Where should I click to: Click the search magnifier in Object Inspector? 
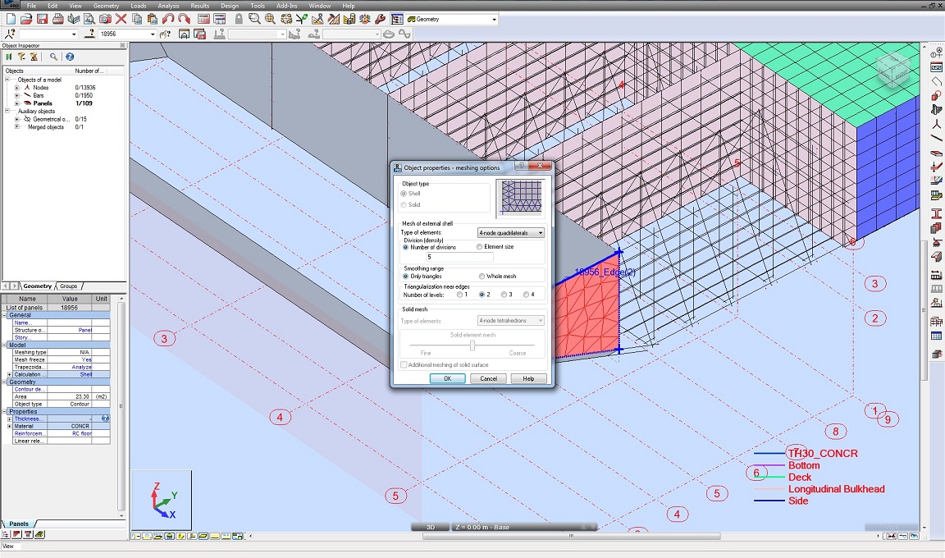click(x=53, y=57)
